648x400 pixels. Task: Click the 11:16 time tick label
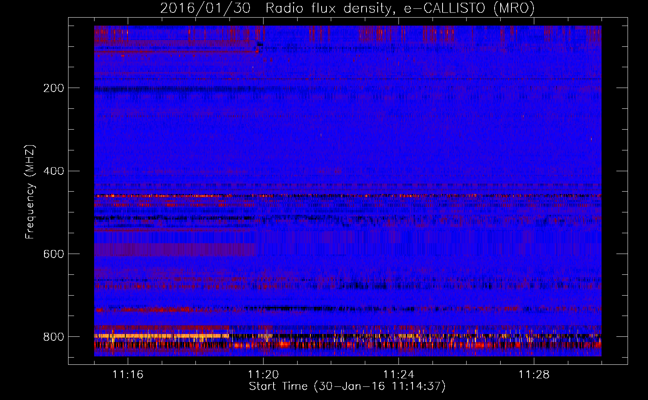(x=128, y=374)
